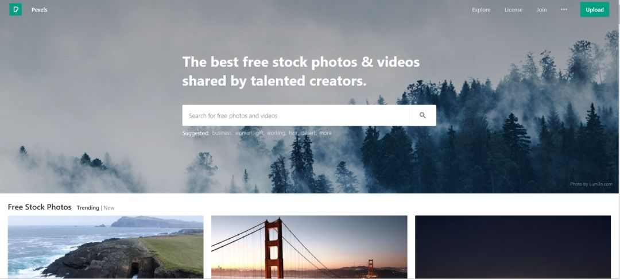Click the green Upload button
The image size is (620, 279).
point(594,10)
